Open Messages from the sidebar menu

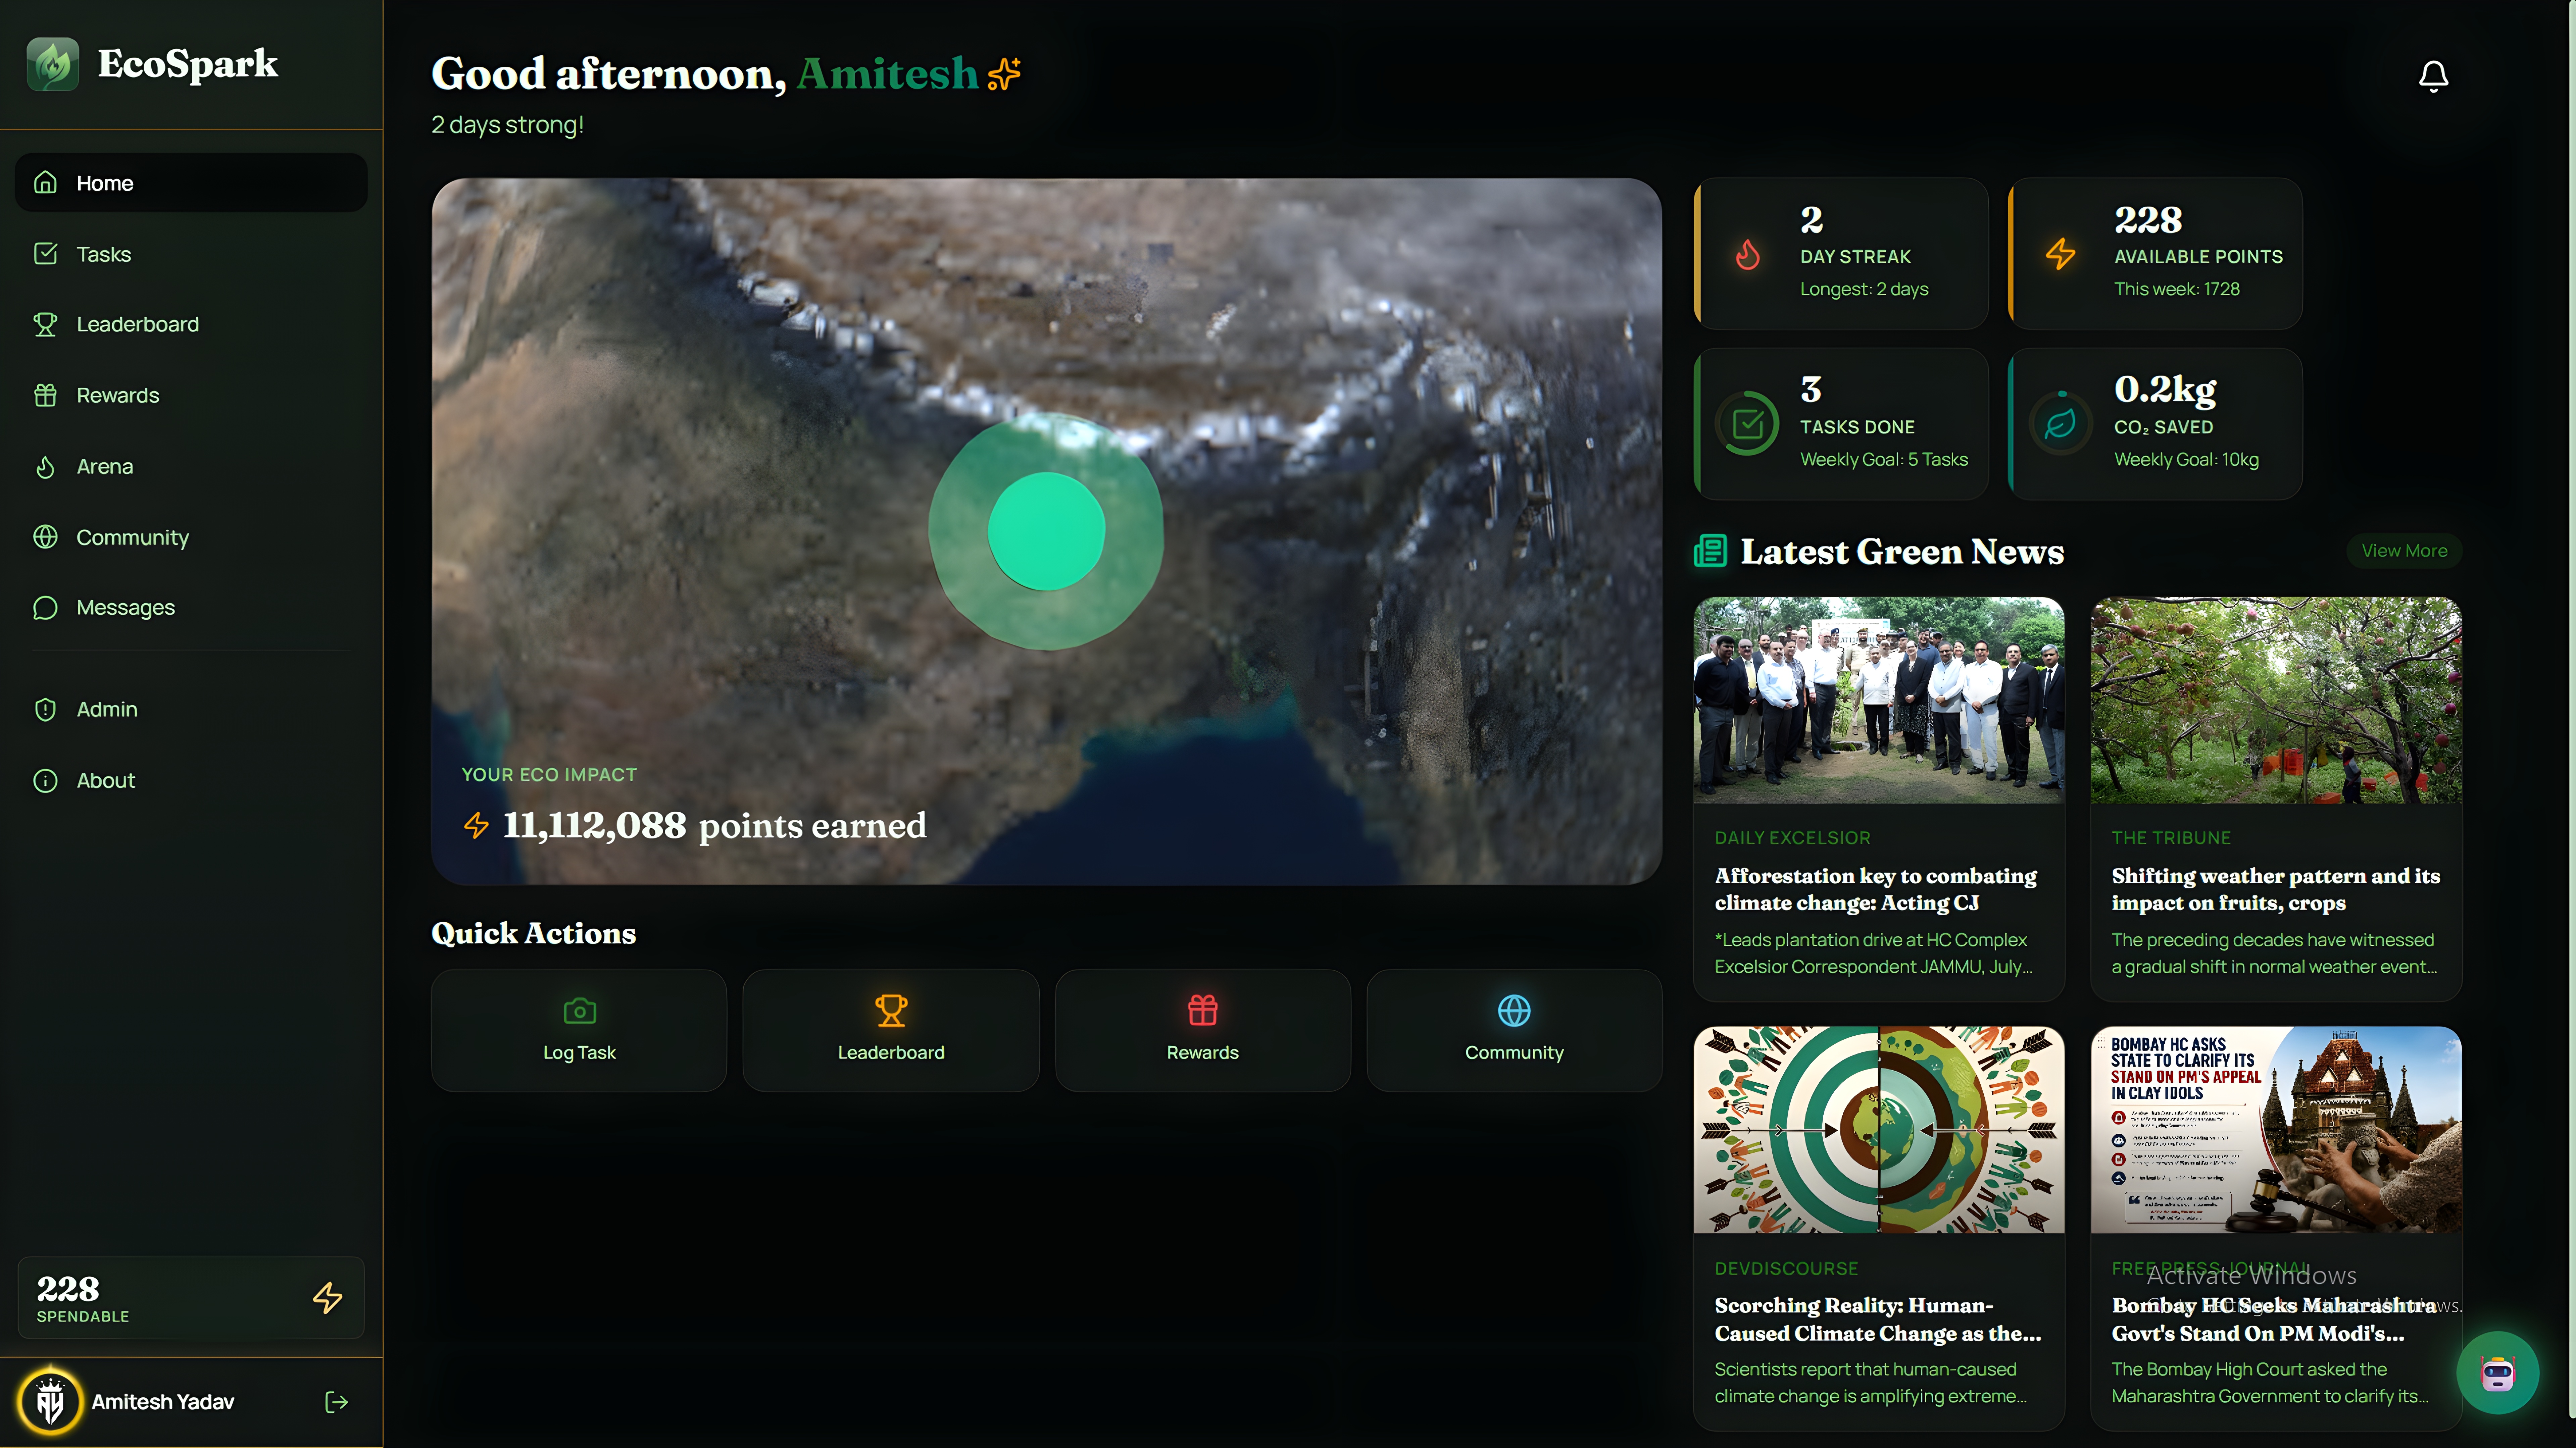(191, 608)
